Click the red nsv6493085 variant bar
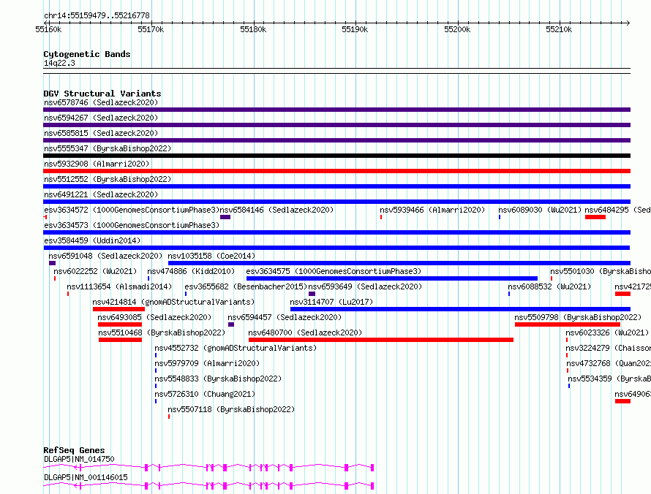The image size is (651, 494). point(119,324)
